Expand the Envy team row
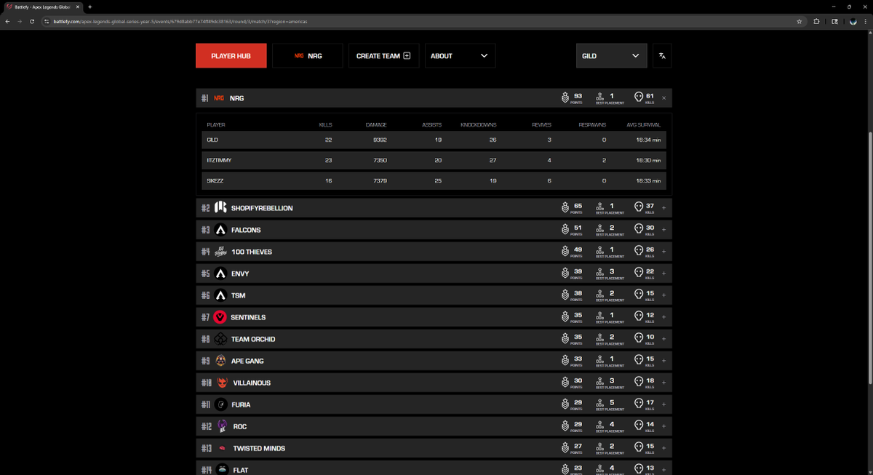873x475 pixels. tap(663, 274)
